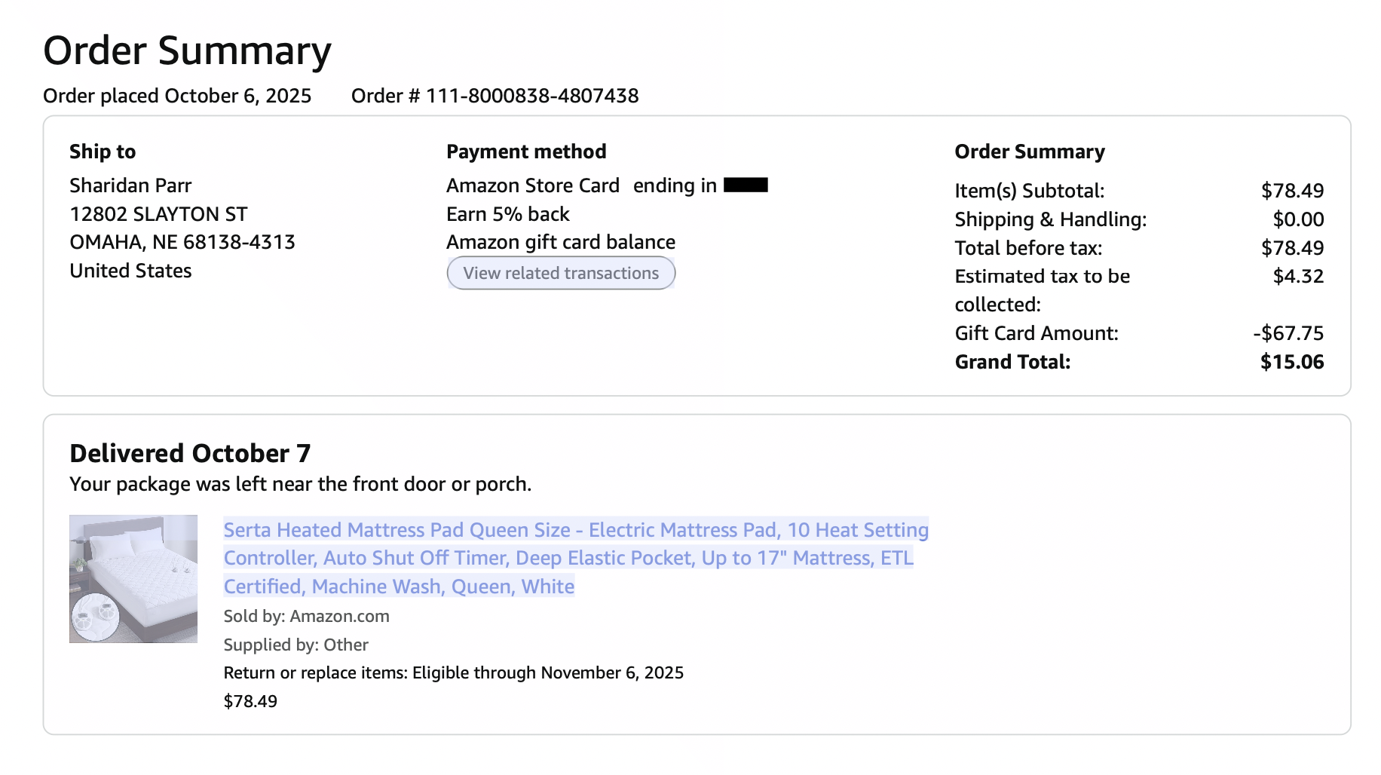Image resolution: width=1381 pixels, height=775 pixels.
Task: Click the large Order Summary page heading
Action: [x=187, y=51]
